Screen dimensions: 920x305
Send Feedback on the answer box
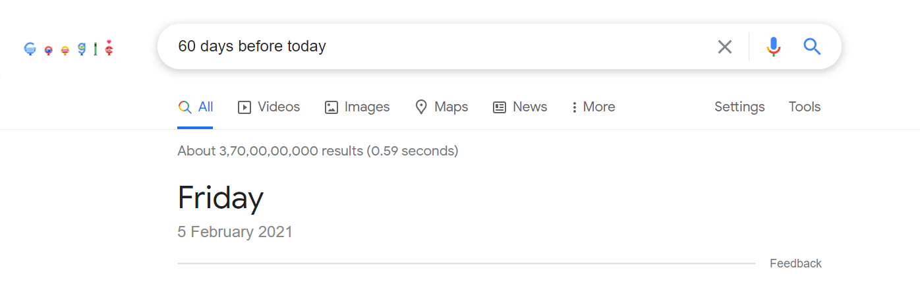(x=795, y=263)
